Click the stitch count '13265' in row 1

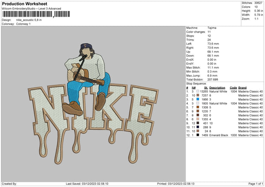[204, 91]
